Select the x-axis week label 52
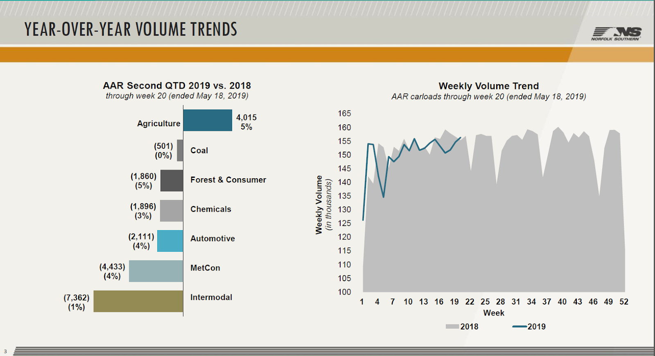655x356 pixels. pyautogui.click(x=624, y=302)
